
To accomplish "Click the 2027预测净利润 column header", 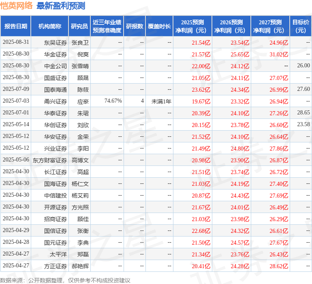I will coord(270,26).
